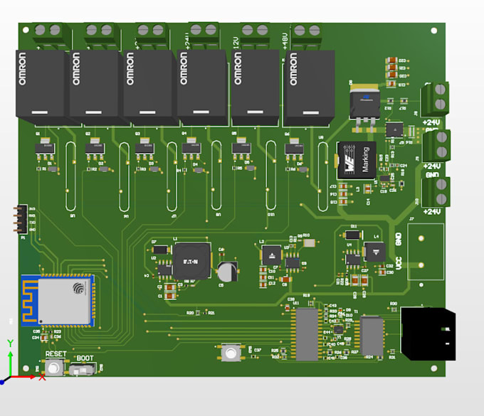Select the L2 inductor
This screenshot has height=416, width=484.
tap(272, 255)
